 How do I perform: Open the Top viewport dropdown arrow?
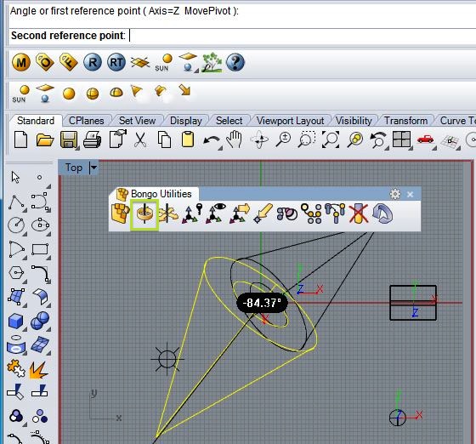[x=93, y=168]
